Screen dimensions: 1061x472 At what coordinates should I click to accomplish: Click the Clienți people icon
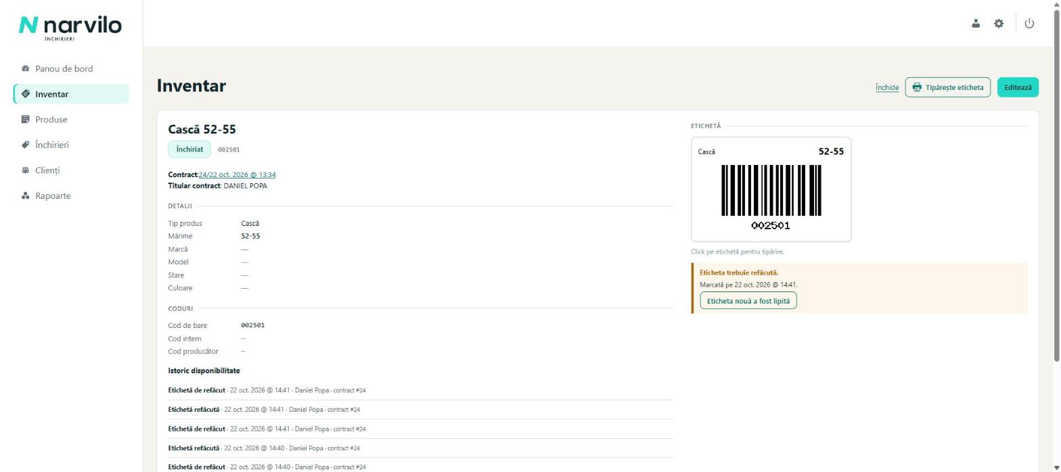point(26,170)
